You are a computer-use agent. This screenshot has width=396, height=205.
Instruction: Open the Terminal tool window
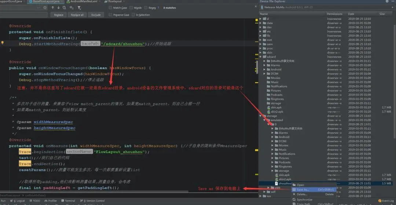pos(68,201)
